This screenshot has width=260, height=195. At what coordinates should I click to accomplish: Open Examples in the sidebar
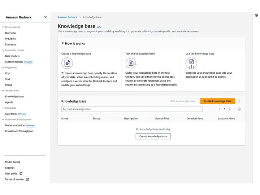(x=10, y=44)
